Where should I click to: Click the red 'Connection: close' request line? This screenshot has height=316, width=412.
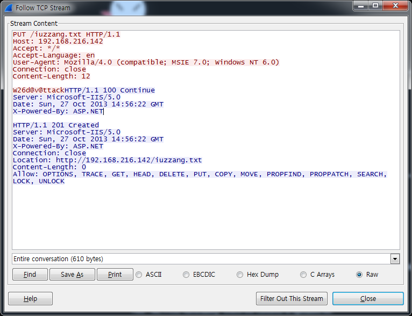tap(49, 69)
